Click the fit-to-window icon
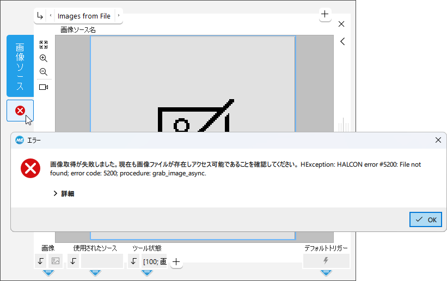Image resolution: width=447 pixels, height=281 pixels. pos(44,45)
